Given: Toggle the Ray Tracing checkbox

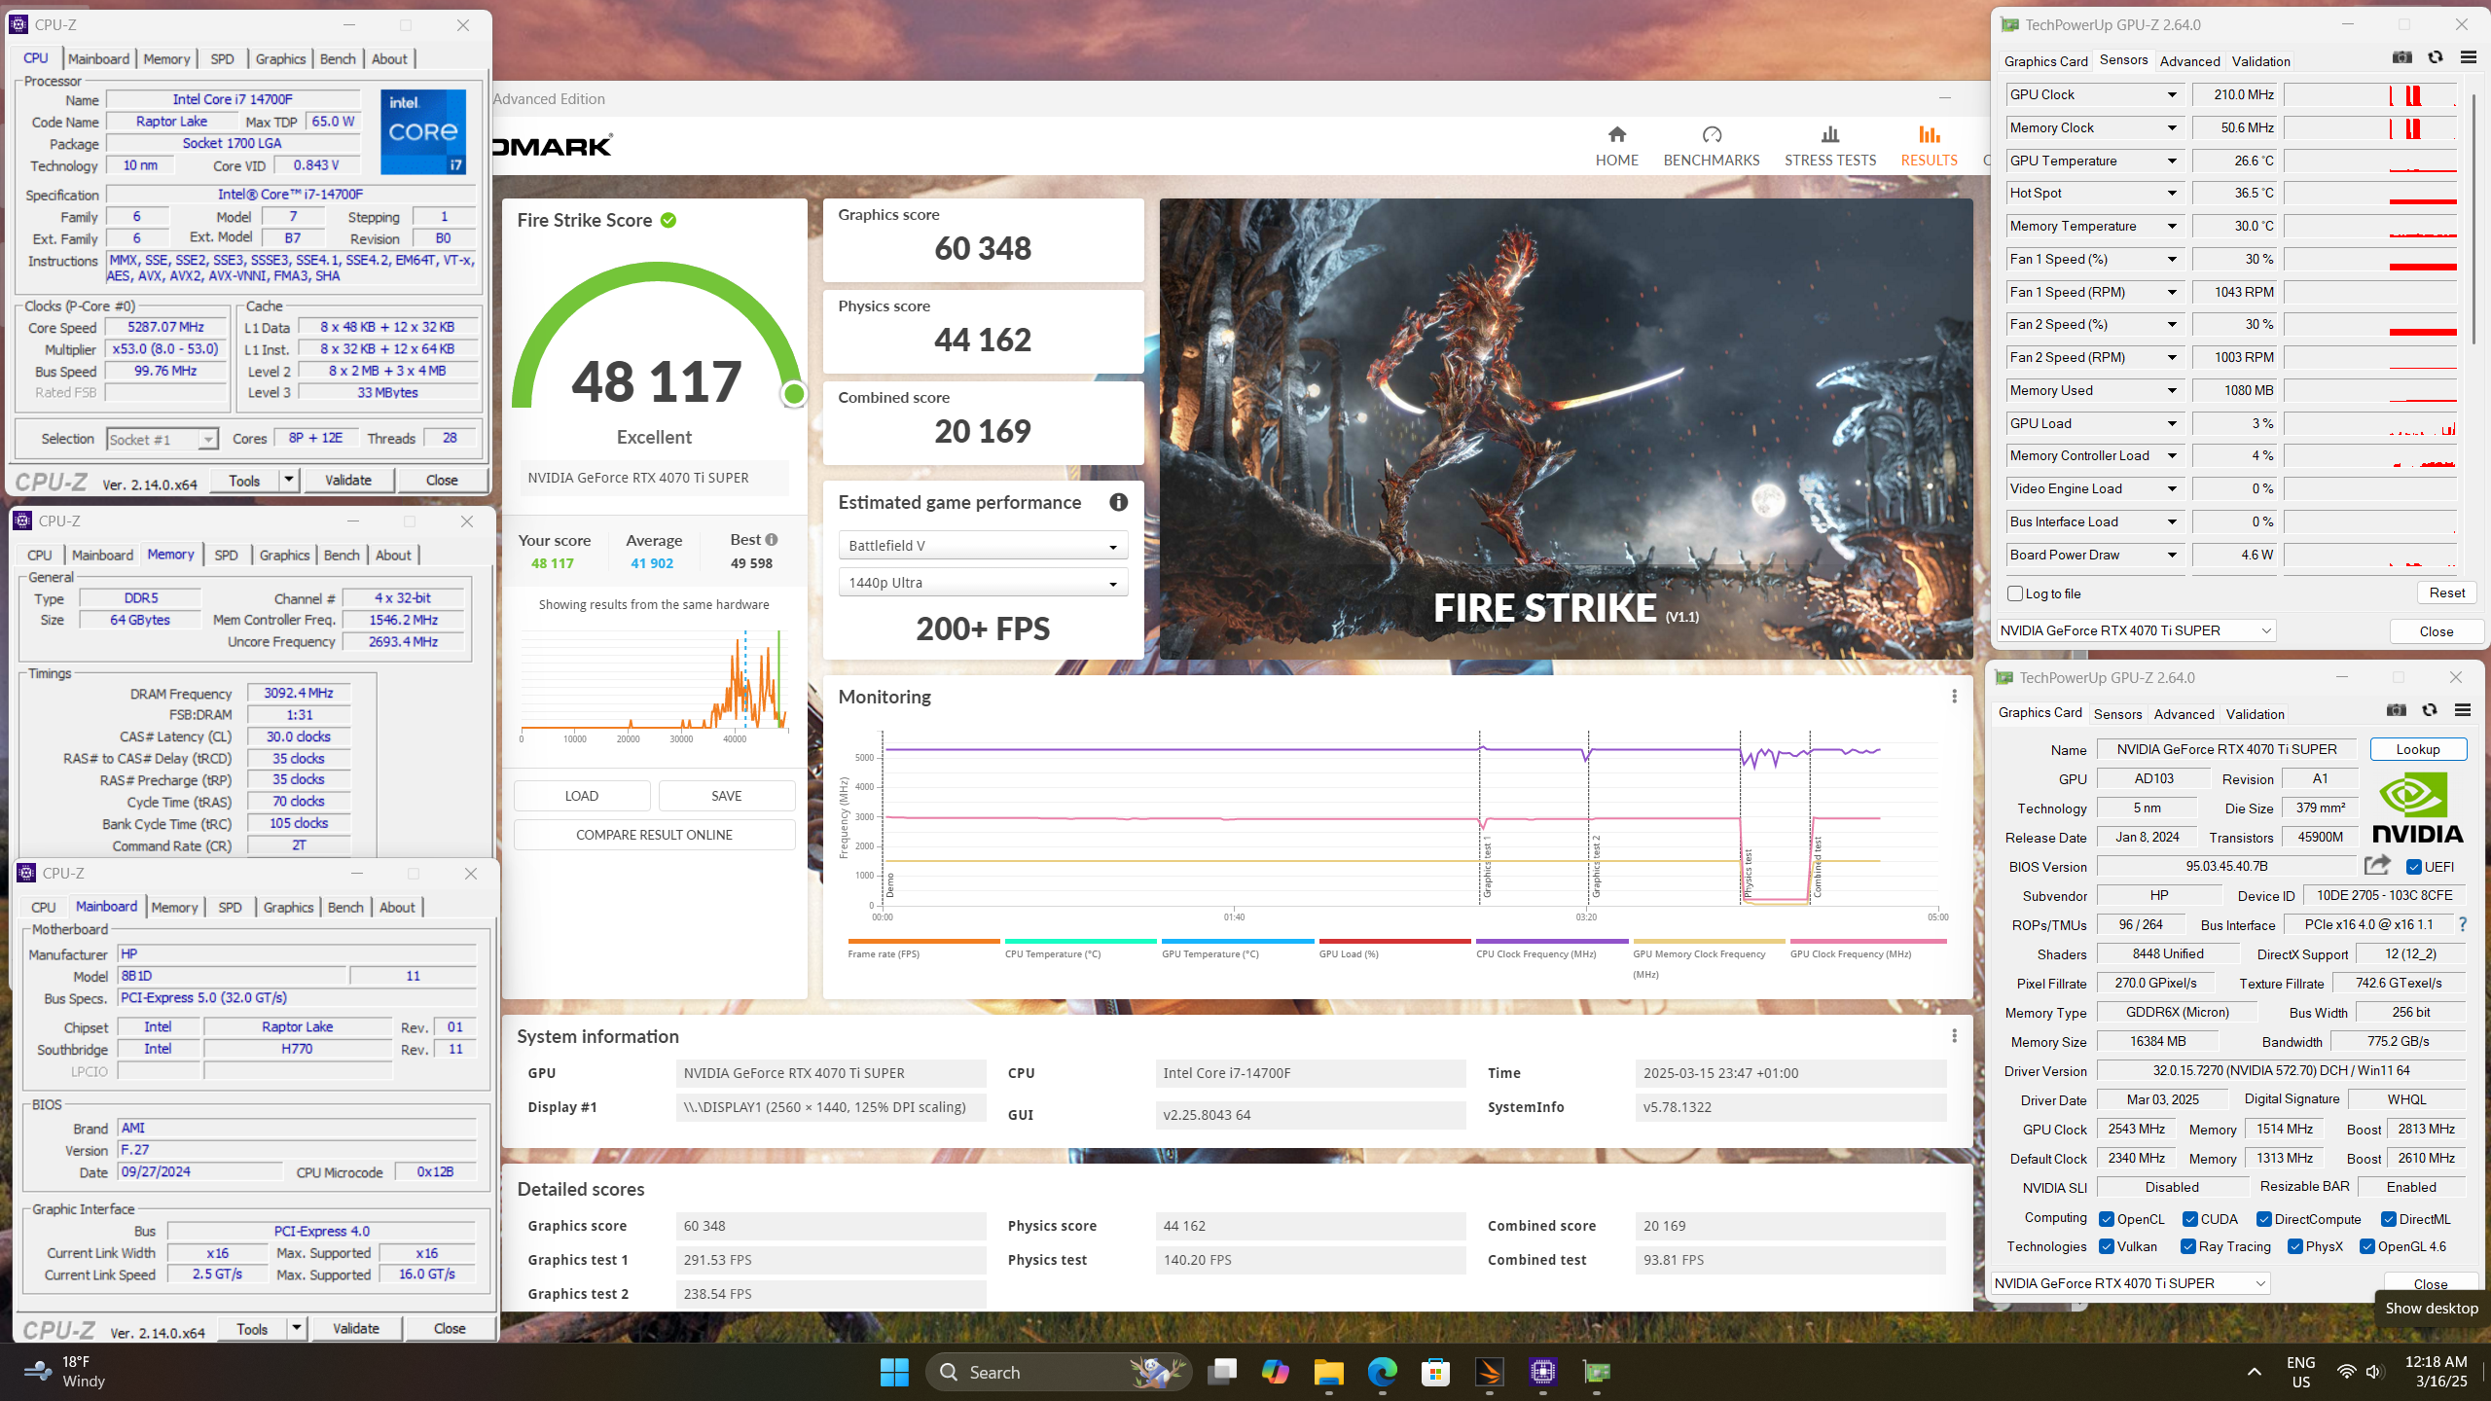Looking at the screenshot, I should click(x=2187, y=1246).
